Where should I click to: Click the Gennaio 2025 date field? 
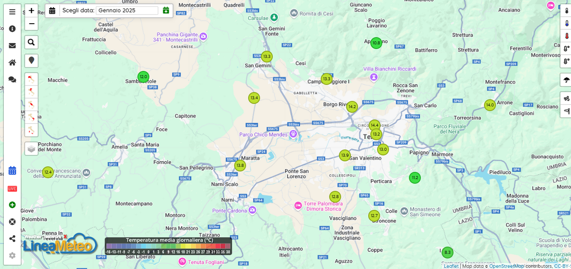[127, 10]
